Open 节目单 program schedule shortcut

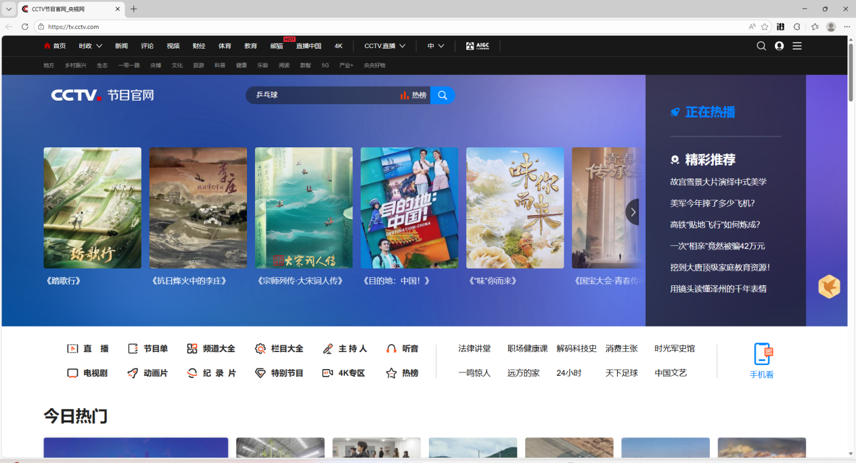[x=148, y=349]
